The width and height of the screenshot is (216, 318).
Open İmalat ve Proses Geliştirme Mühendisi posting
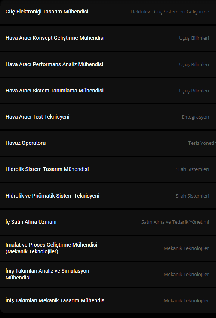click(x=108, y=248)
